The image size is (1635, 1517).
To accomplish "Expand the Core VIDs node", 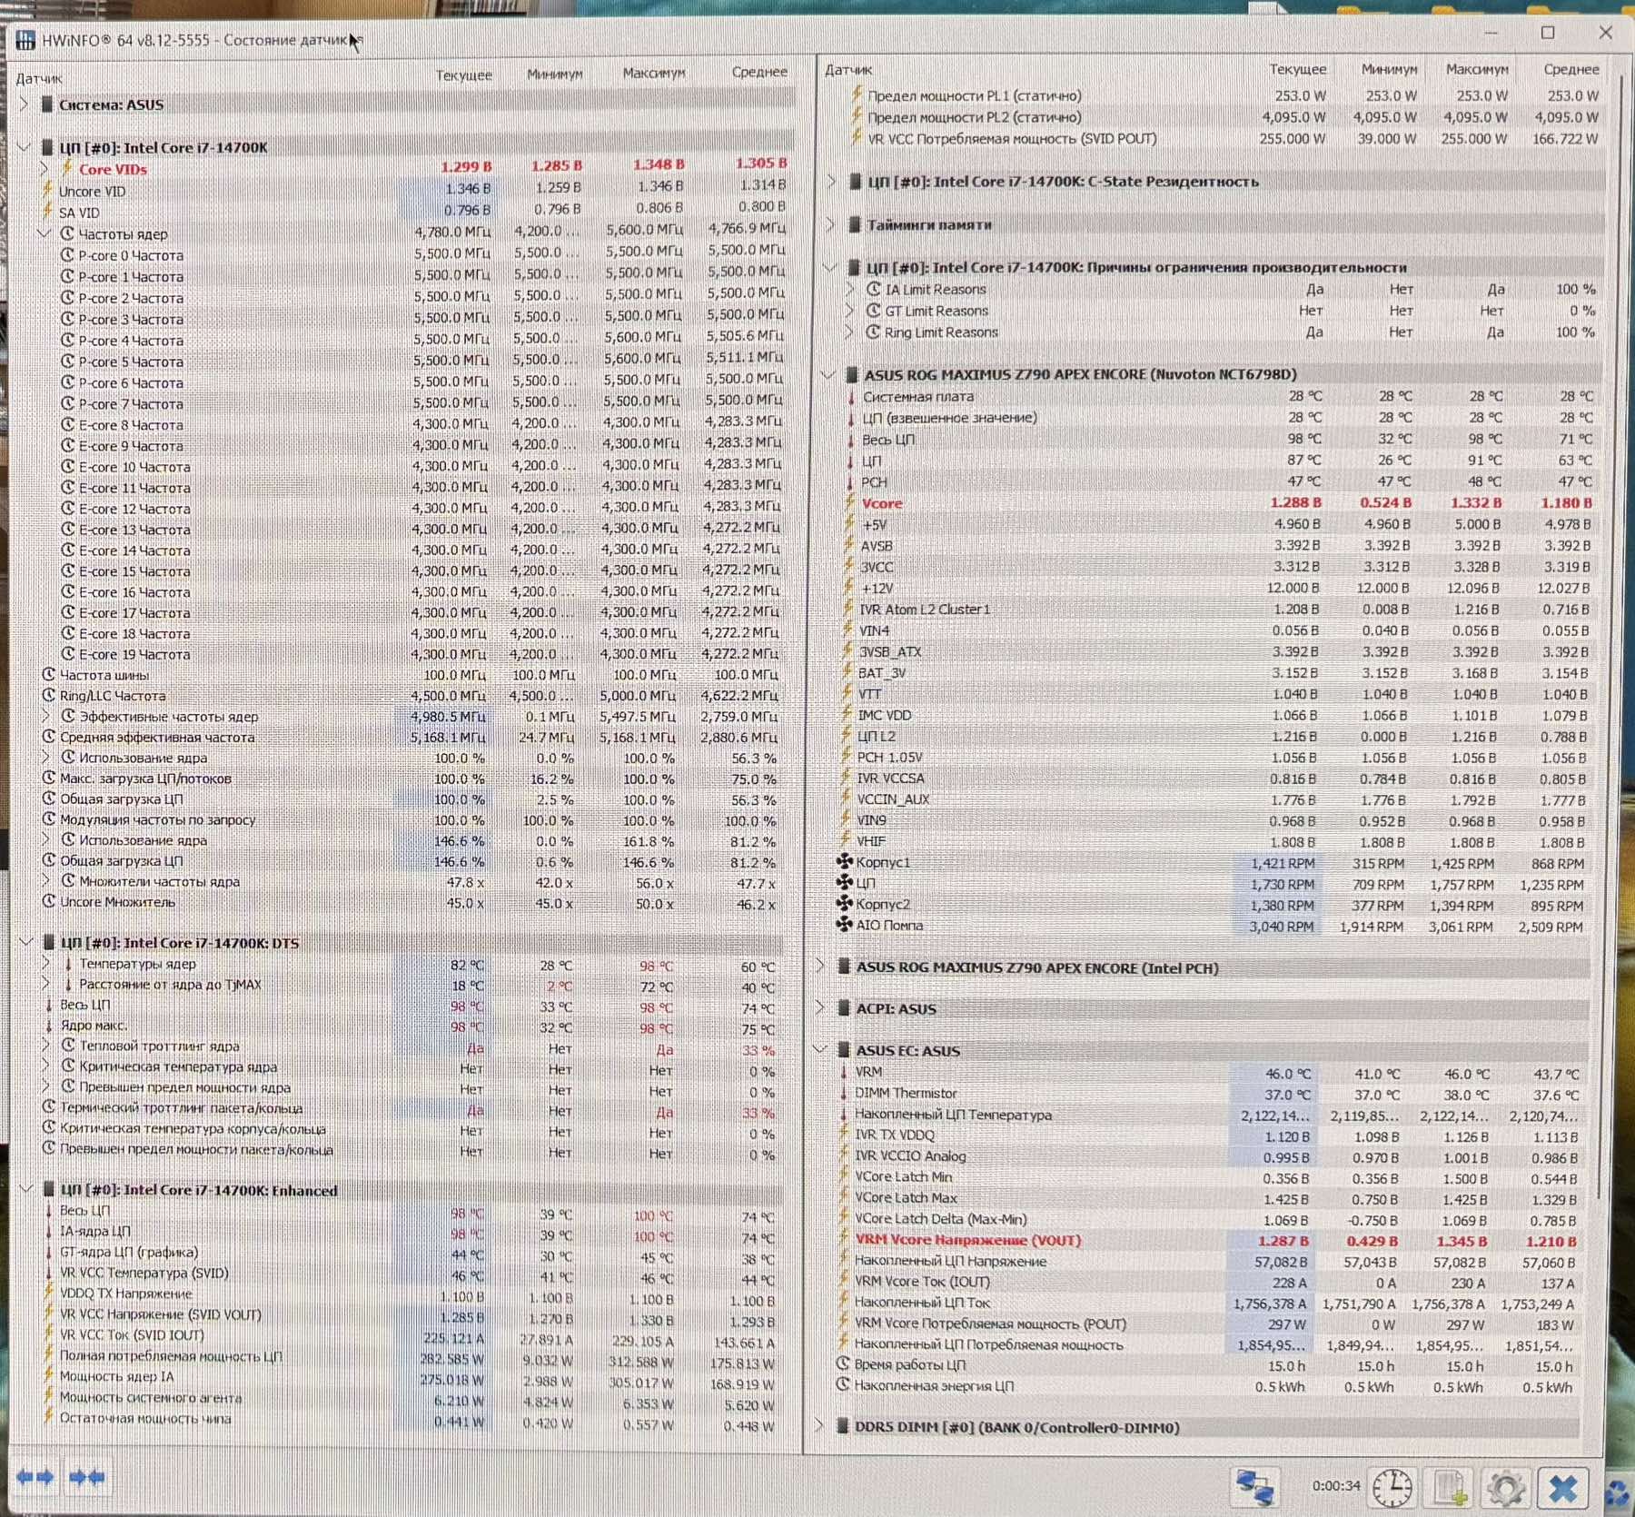I will click(x=44, y=169).
